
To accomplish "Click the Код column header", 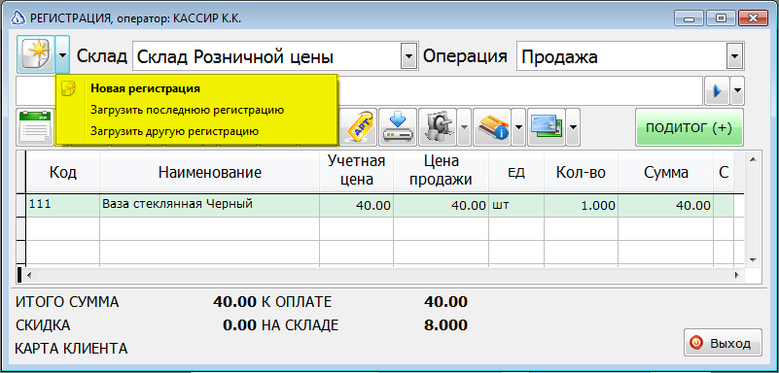I will [x=62, y=172].
